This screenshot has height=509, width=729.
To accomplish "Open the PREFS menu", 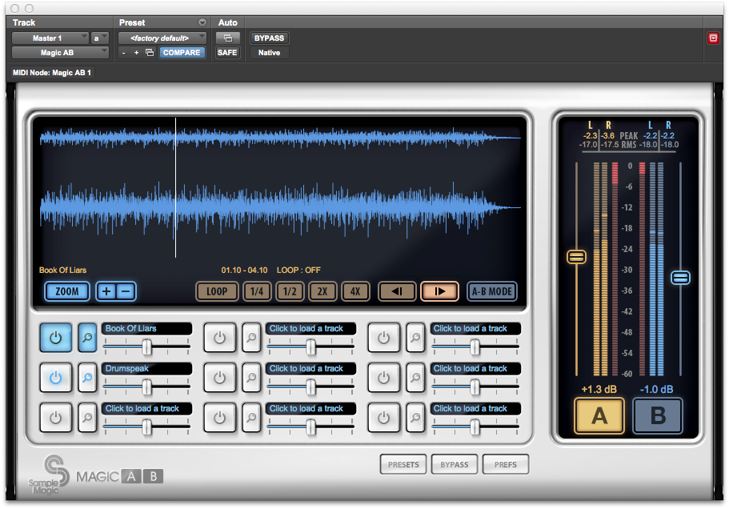I will [505, 464].
